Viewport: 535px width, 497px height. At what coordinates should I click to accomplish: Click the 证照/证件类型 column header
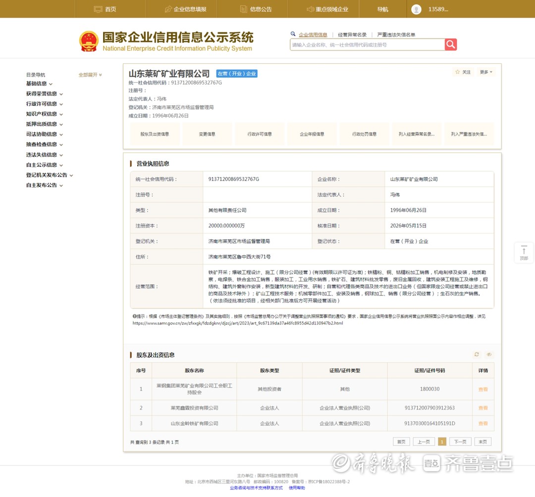(345, 370)
